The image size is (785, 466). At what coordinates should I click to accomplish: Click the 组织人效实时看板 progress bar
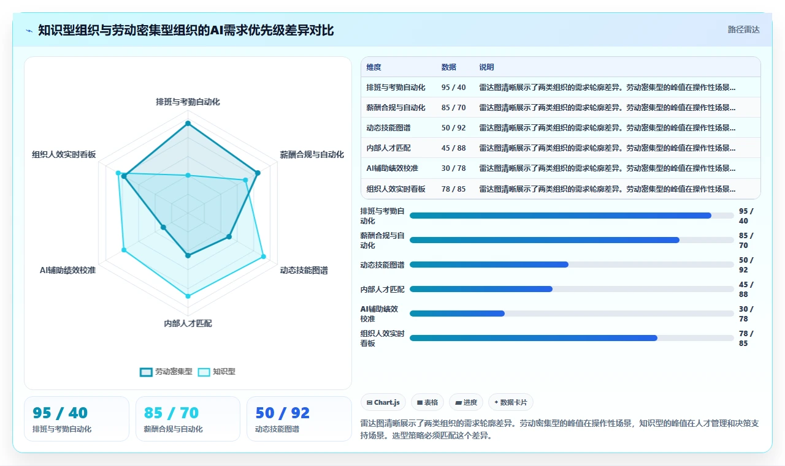click(572, 338)
